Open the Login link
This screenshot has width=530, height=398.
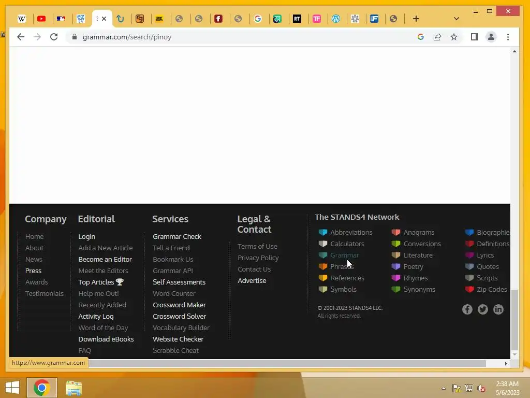point(87,236)
